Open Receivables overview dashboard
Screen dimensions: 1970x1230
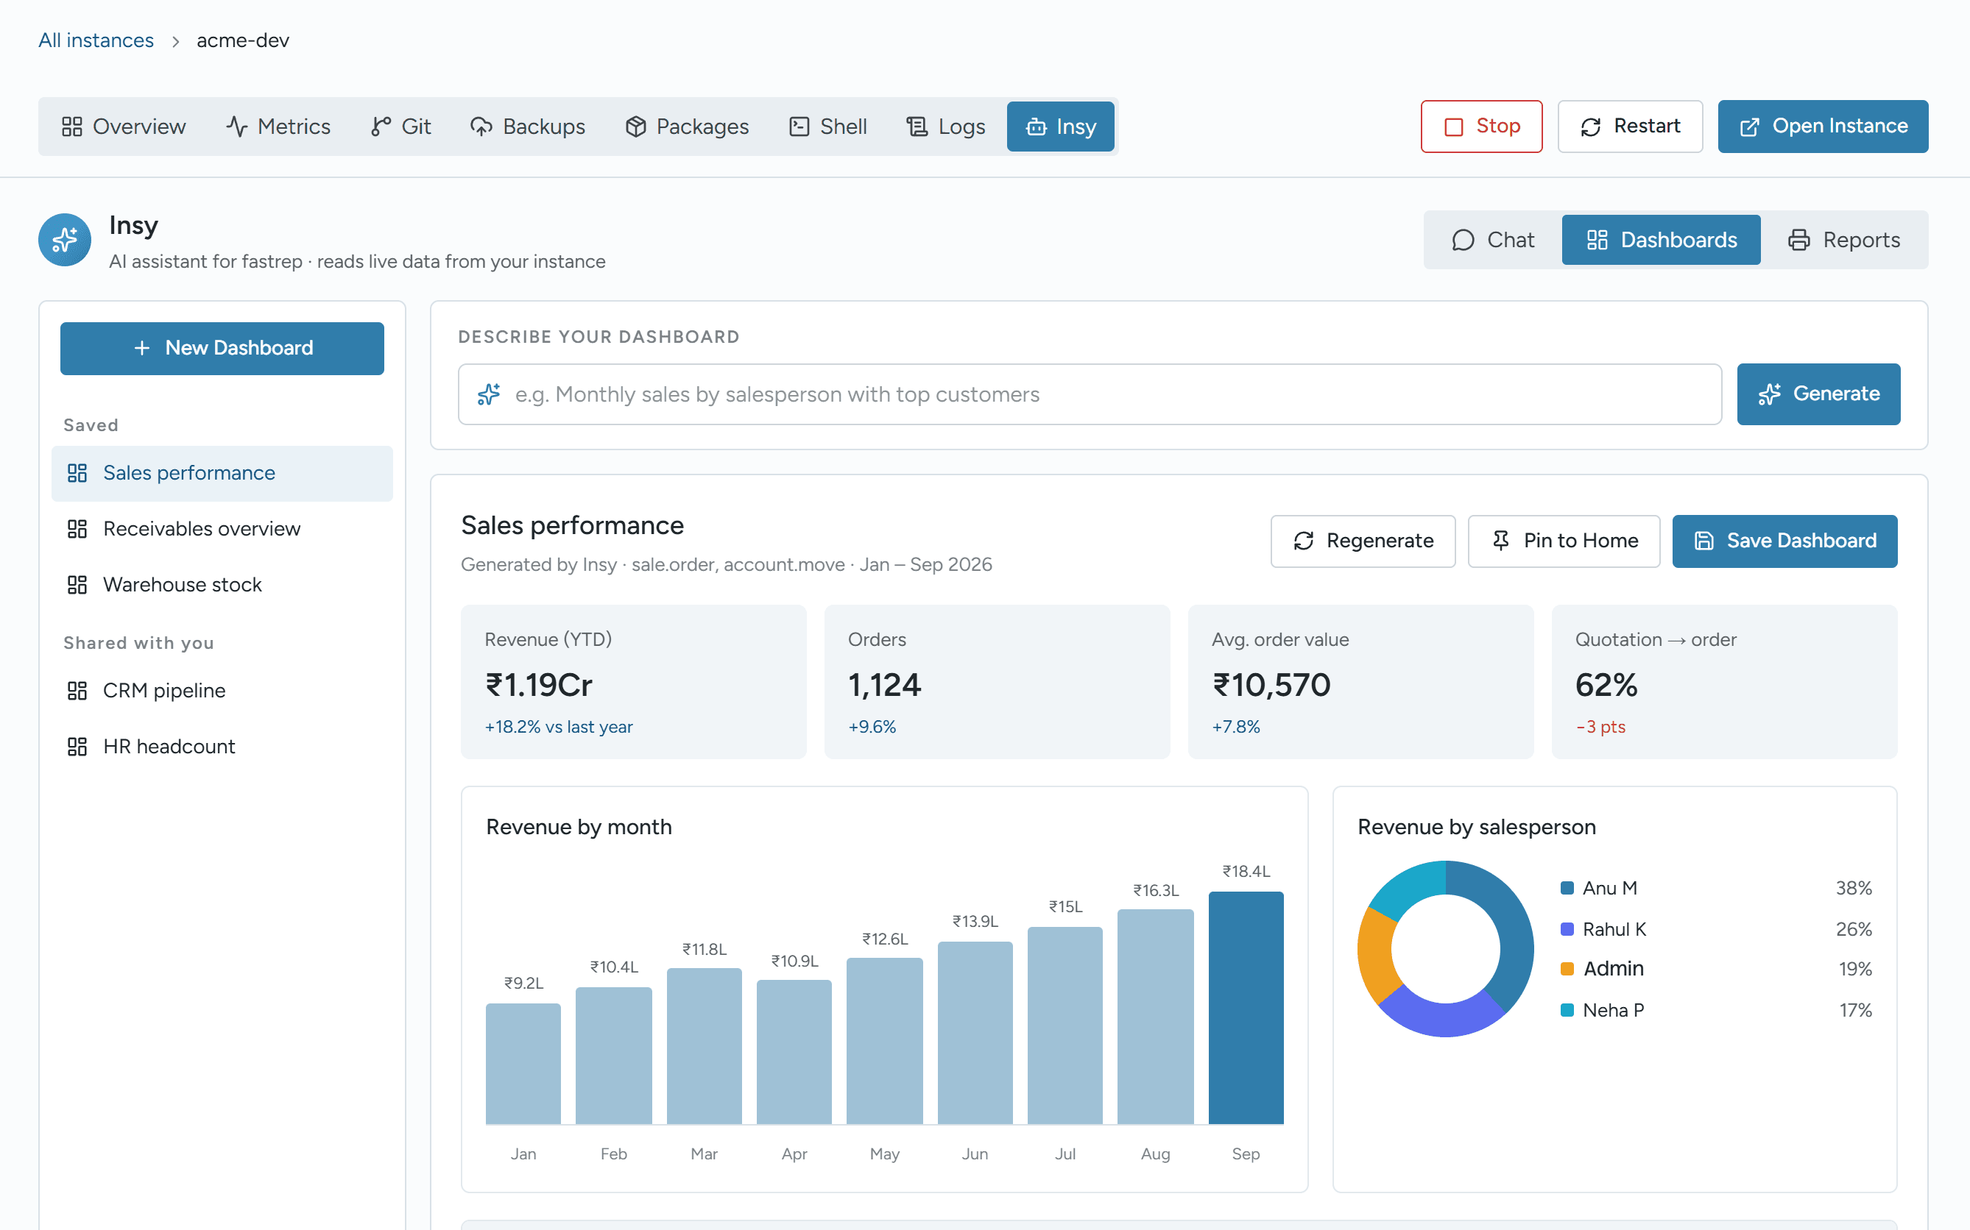(222, 529)
